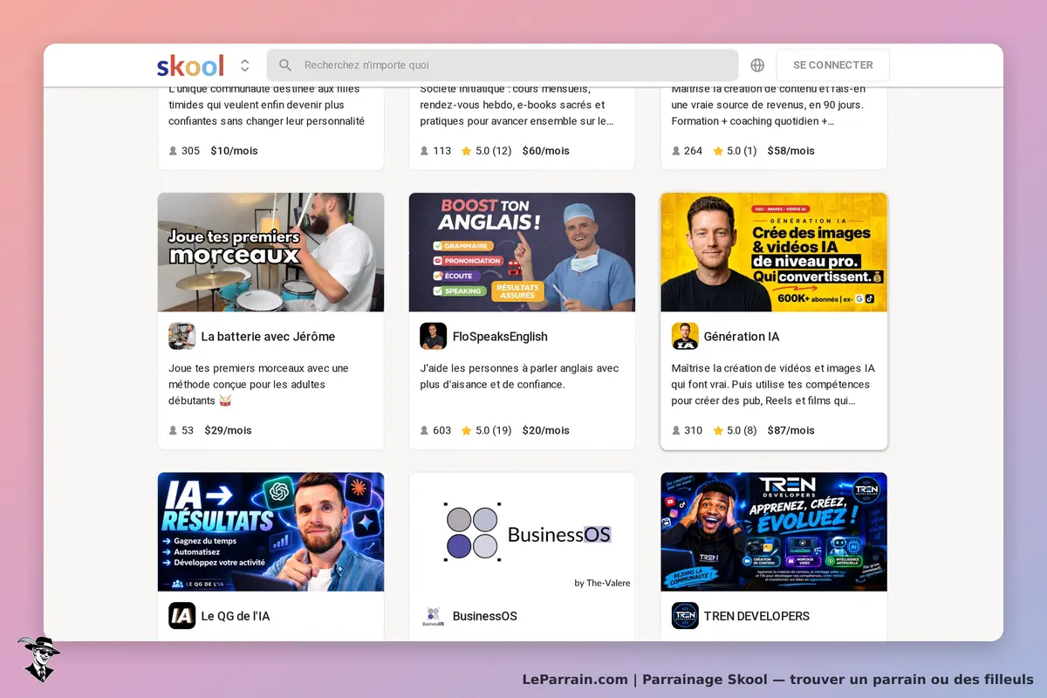Click the skool logo
The image size is (1047, 698).
click(x=190, y=65)
